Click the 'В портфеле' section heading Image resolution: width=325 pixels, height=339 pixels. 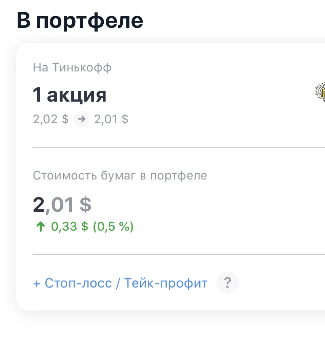tap(80, 21)
